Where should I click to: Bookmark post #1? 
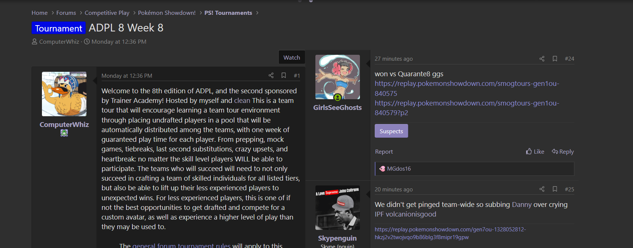tap(283, 76)
